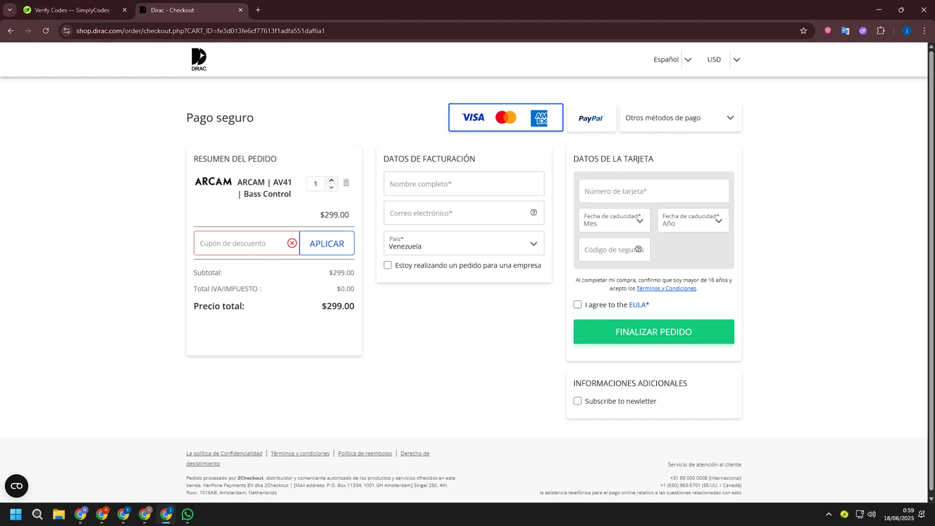935x526 pixels.
Task: Open footer Términos y condiciones link
Action: [300, 453]
